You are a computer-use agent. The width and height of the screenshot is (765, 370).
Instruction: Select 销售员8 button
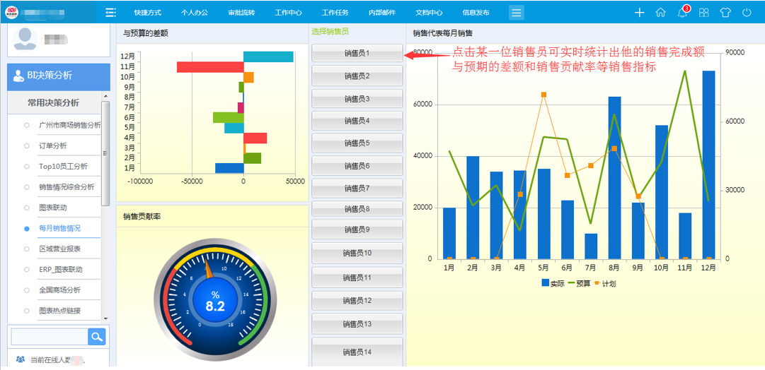357,209
